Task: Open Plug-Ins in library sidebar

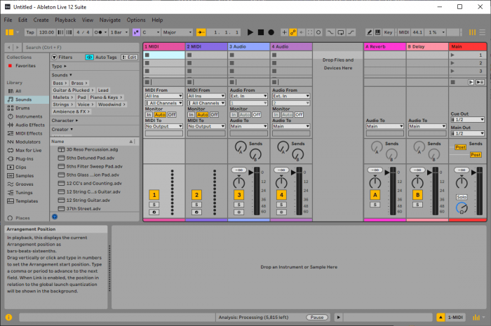Action: click(x=25, y=158)
